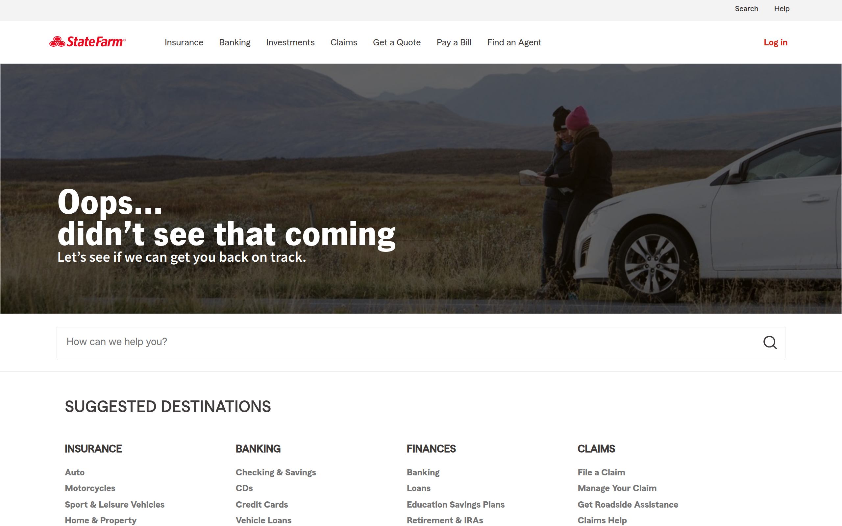Select Get Roadside Assistance link

(628, 504)
